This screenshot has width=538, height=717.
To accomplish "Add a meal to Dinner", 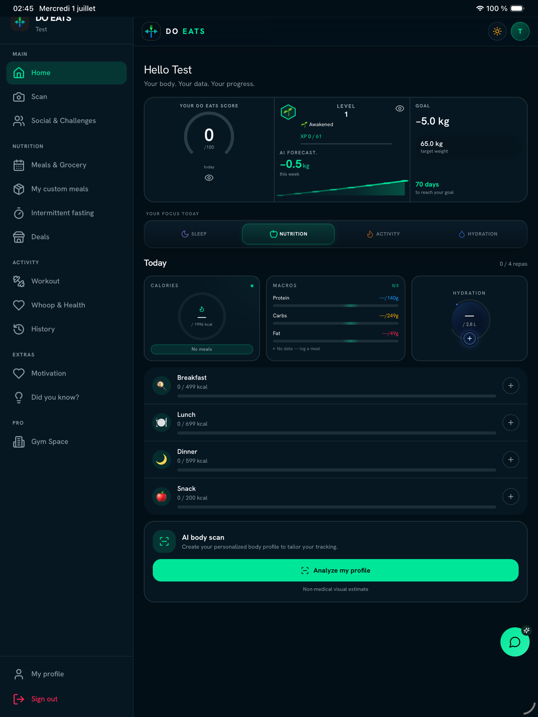I will tap(511, 460).
